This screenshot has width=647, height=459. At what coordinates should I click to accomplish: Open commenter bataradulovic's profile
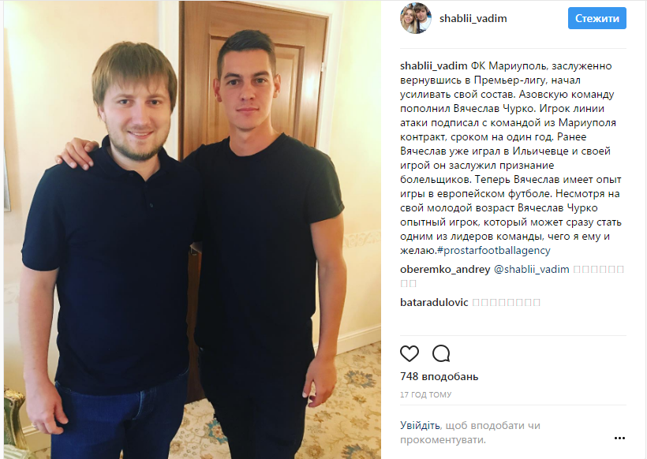(434, 302)
